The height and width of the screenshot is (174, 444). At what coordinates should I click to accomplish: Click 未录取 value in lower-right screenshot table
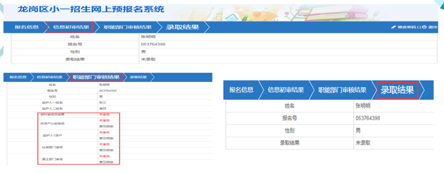click(363, 143)
